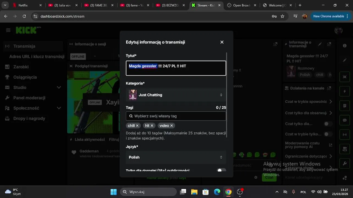Toggle the 18+ adult audience switch
This screenshot has height=198, width=353.
[221, 170]
